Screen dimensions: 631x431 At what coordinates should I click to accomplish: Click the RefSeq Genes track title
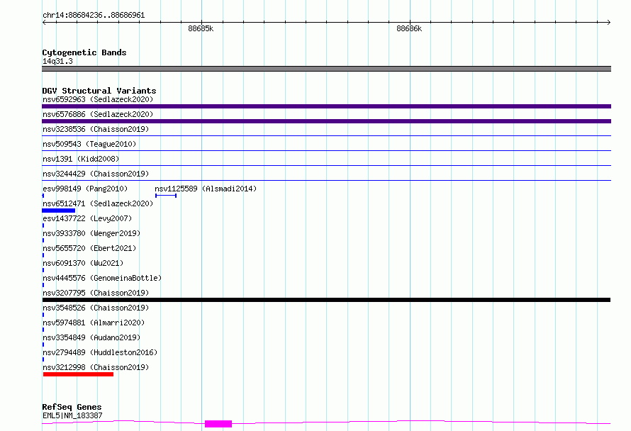point(72,407)
